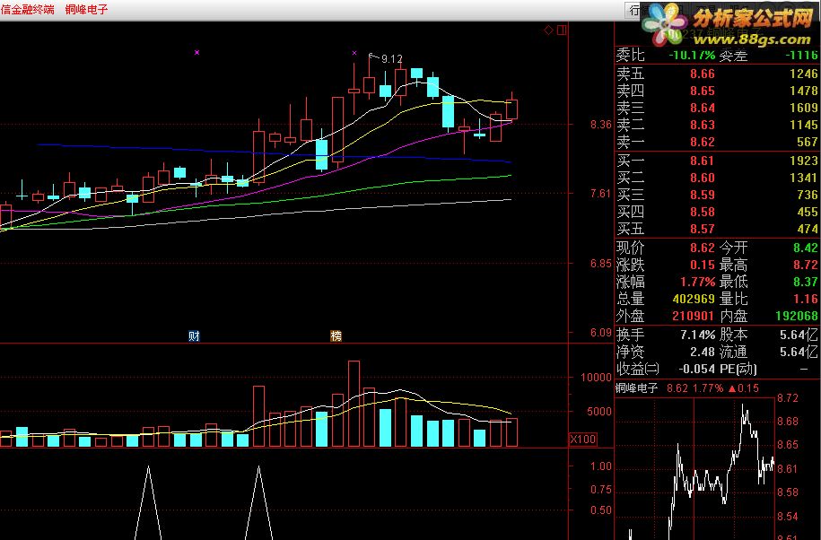Click the 9.12 high price annotation
821x540 pixels.
(391, 59)
